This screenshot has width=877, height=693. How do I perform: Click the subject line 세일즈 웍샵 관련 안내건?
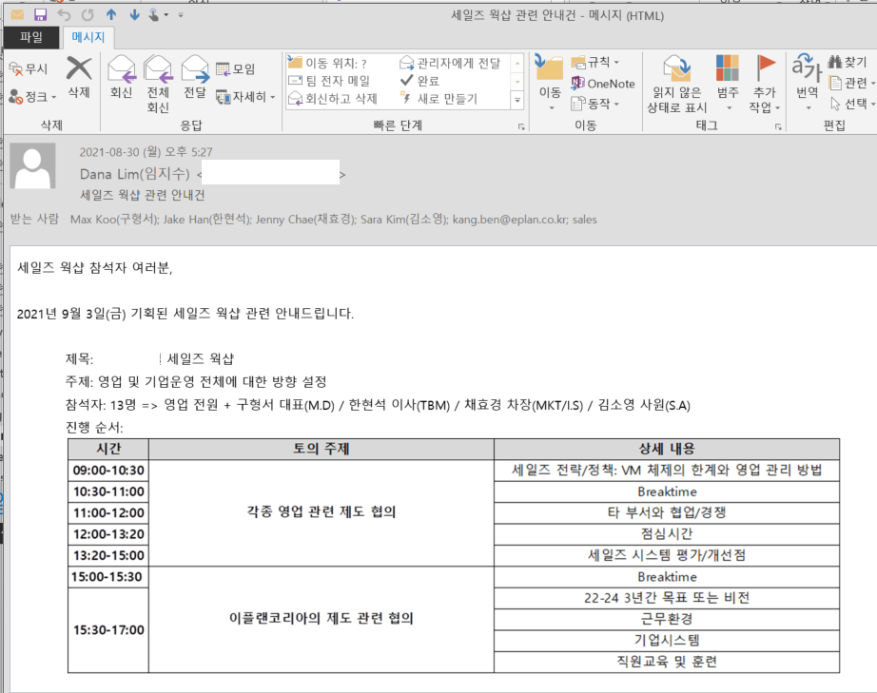[x=143, y=195]
